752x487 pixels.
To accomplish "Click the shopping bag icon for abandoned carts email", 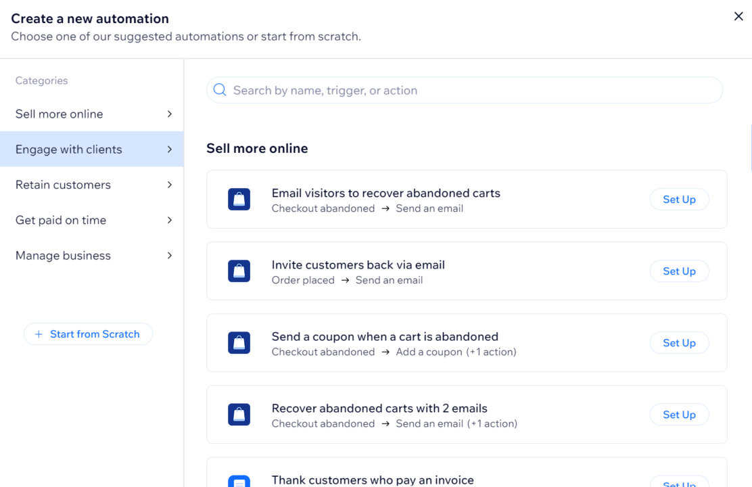I will coord(239,200).
